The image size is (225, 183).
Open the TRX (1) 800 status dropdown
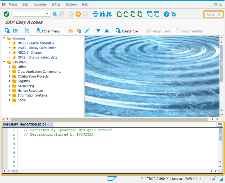[167, 178]
